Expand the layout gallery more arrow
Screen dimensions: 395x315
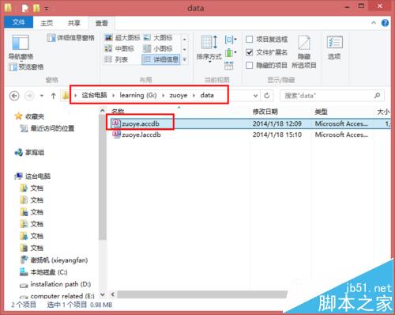click(185, 59)
